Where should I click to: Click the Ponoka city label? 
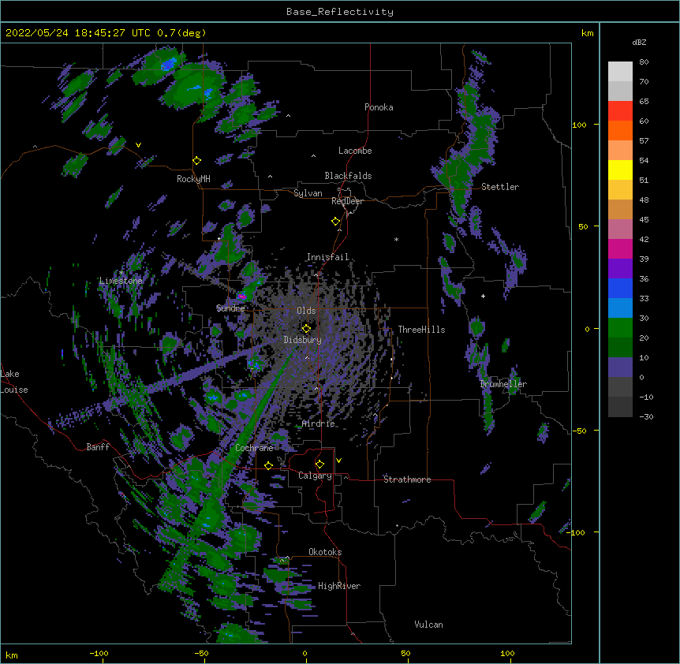pos(379,107)
